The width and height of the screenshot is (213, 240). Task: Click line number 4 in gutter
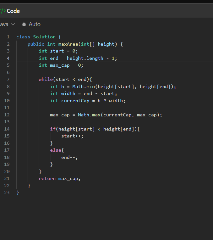(x=8, y=58)
